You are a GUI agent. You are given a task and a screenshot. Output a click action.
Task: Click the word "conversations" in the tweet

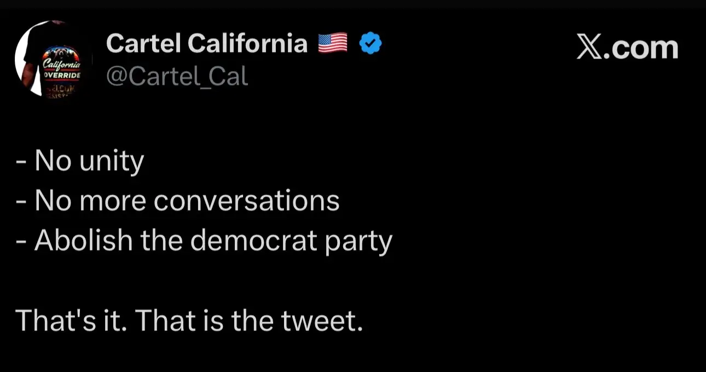pyautogui.click(x=247, y=201)
